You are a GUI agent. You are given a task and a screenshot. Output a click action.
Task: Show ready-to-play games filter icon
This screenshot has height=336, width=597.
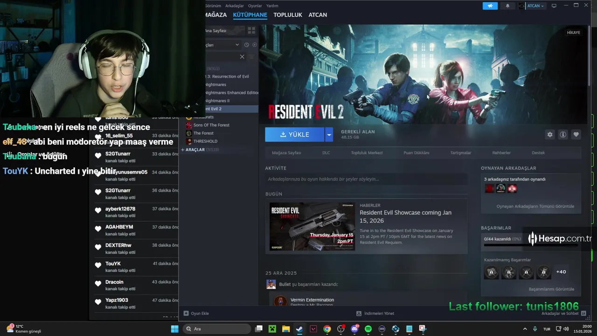[x=254, y=45]
